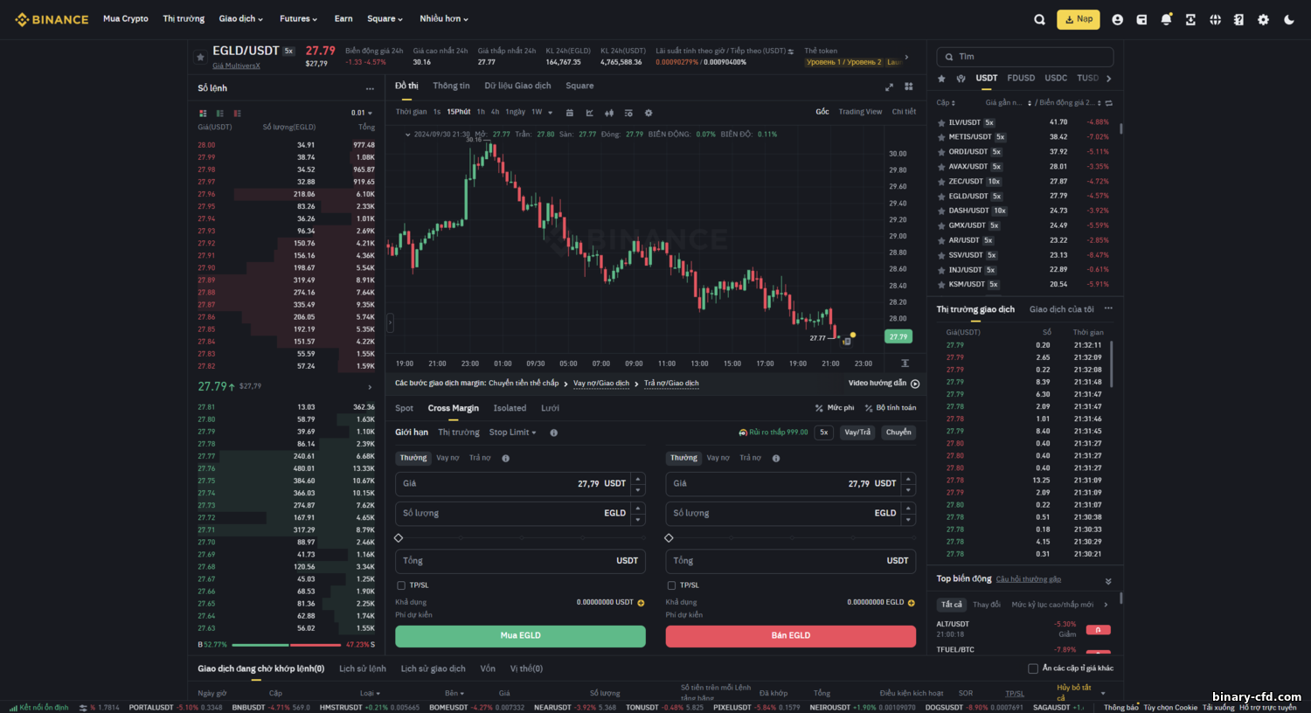Open Lịch sử lệnh tab

tap(363, 668)
